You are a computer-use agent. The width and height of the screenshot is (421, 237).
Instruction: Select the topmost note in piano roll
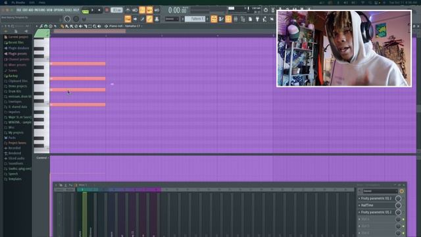[x=78, y=64]
